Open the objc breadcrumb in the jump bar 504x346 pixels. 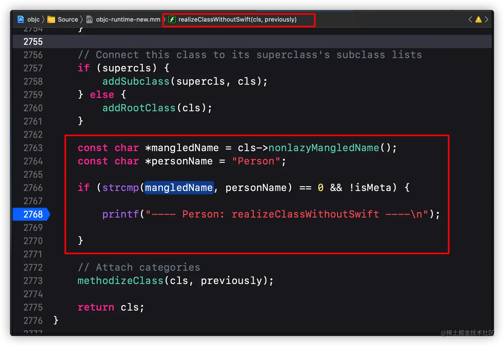pos(33,19)
